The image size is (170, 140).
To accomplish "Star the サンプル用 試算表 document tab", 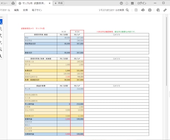I will tap(20, 3).
